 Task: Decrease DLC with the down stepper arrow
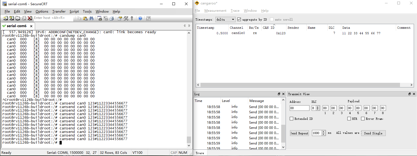pyautogui.click(x=318, y=109)
